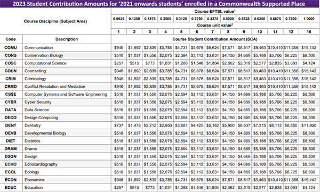Select the CYBR code cell

[11, 102]
